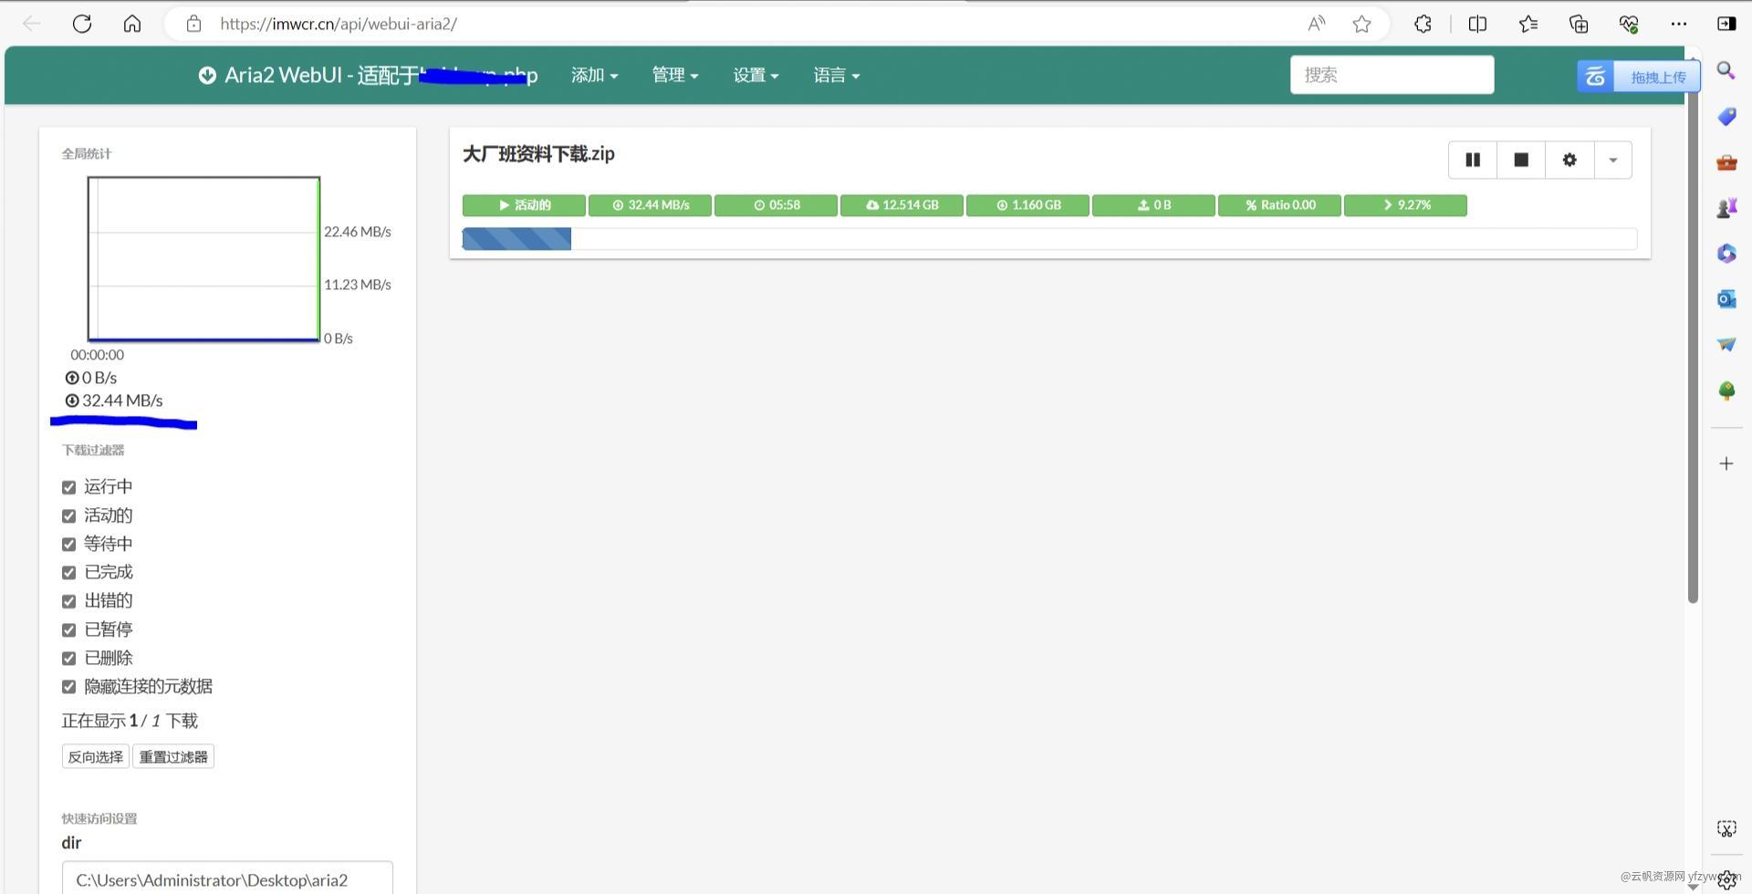Click the Ratio 0.00 badge
The height and width of the screenshot is (894, 1752).
point(1279,205)
